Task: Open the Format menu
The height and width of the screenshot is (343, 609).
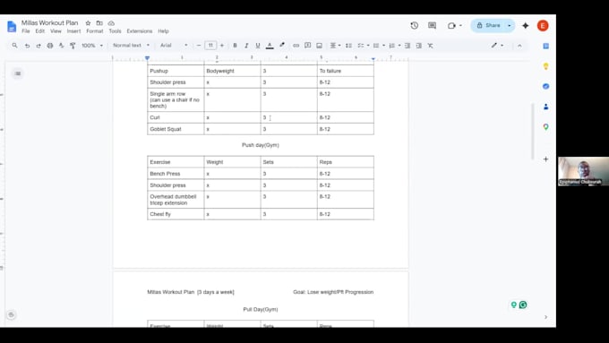Action: [95, 31]
